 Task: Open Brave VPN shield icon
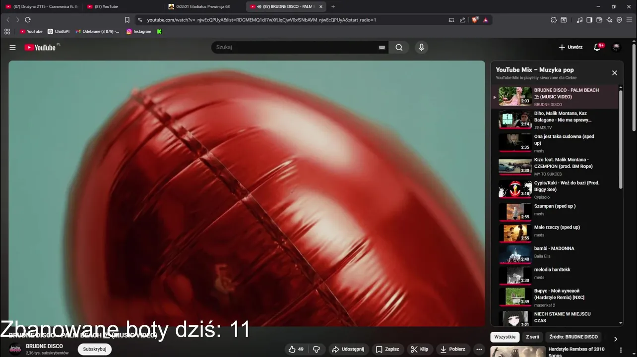pyautogui.click(x=619, y=20)
